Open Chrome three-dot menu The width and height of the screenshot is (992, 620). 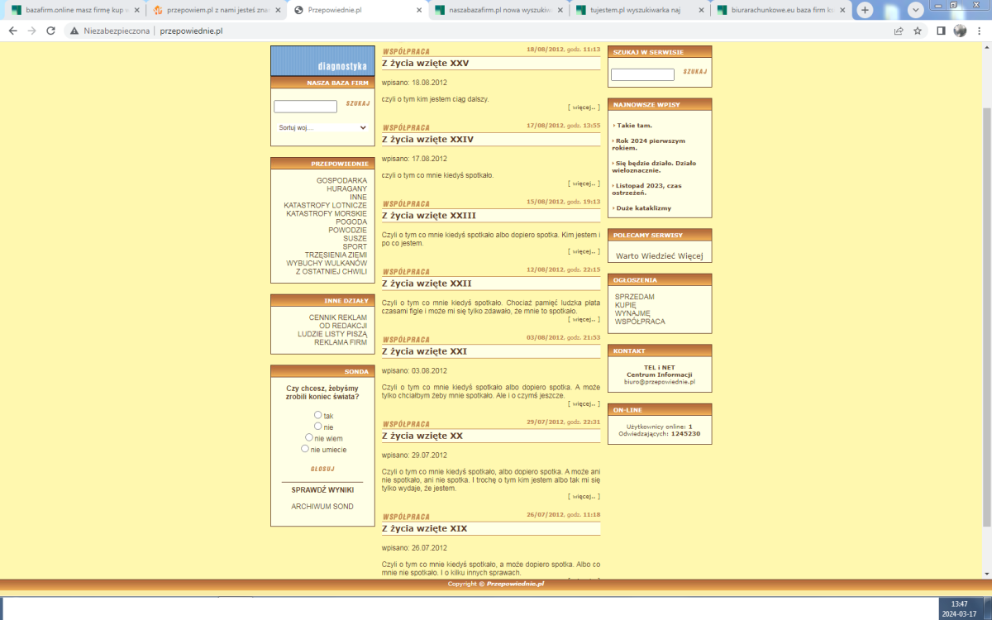click(980, 31)
